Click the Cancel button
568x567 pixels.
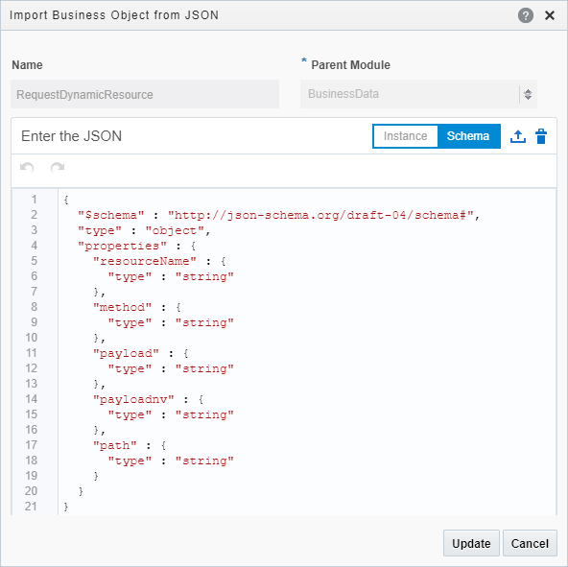(x=530, y=543)
